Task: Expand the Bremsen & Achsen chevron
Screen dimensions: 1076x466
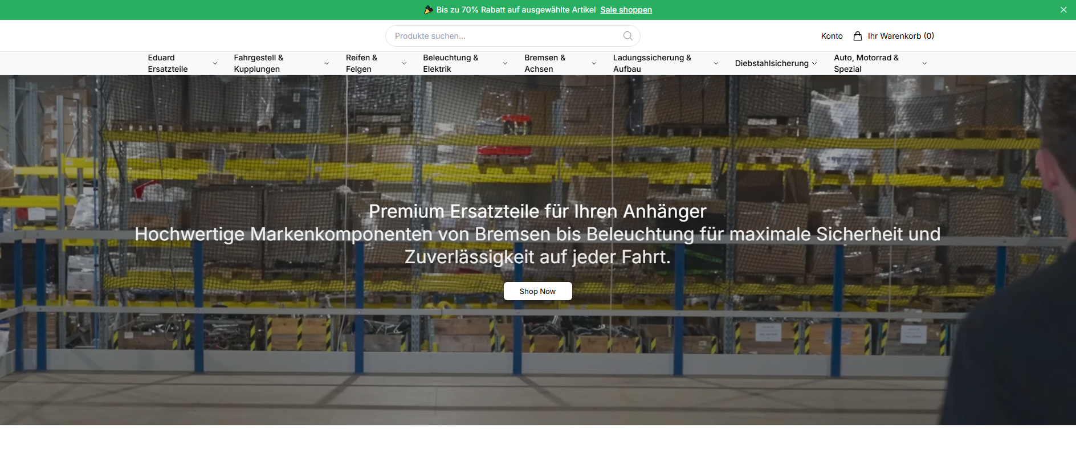Action: point(594,63)
